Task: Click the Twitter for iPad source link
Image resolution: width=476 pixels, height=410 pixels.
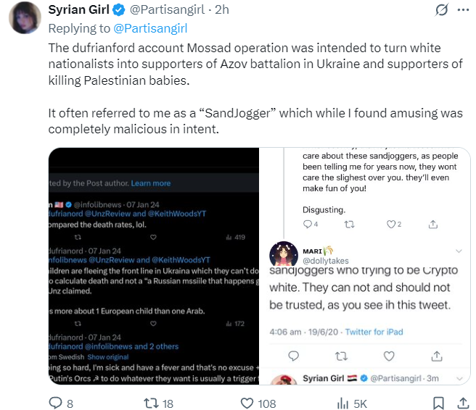Action: [375, 332]
